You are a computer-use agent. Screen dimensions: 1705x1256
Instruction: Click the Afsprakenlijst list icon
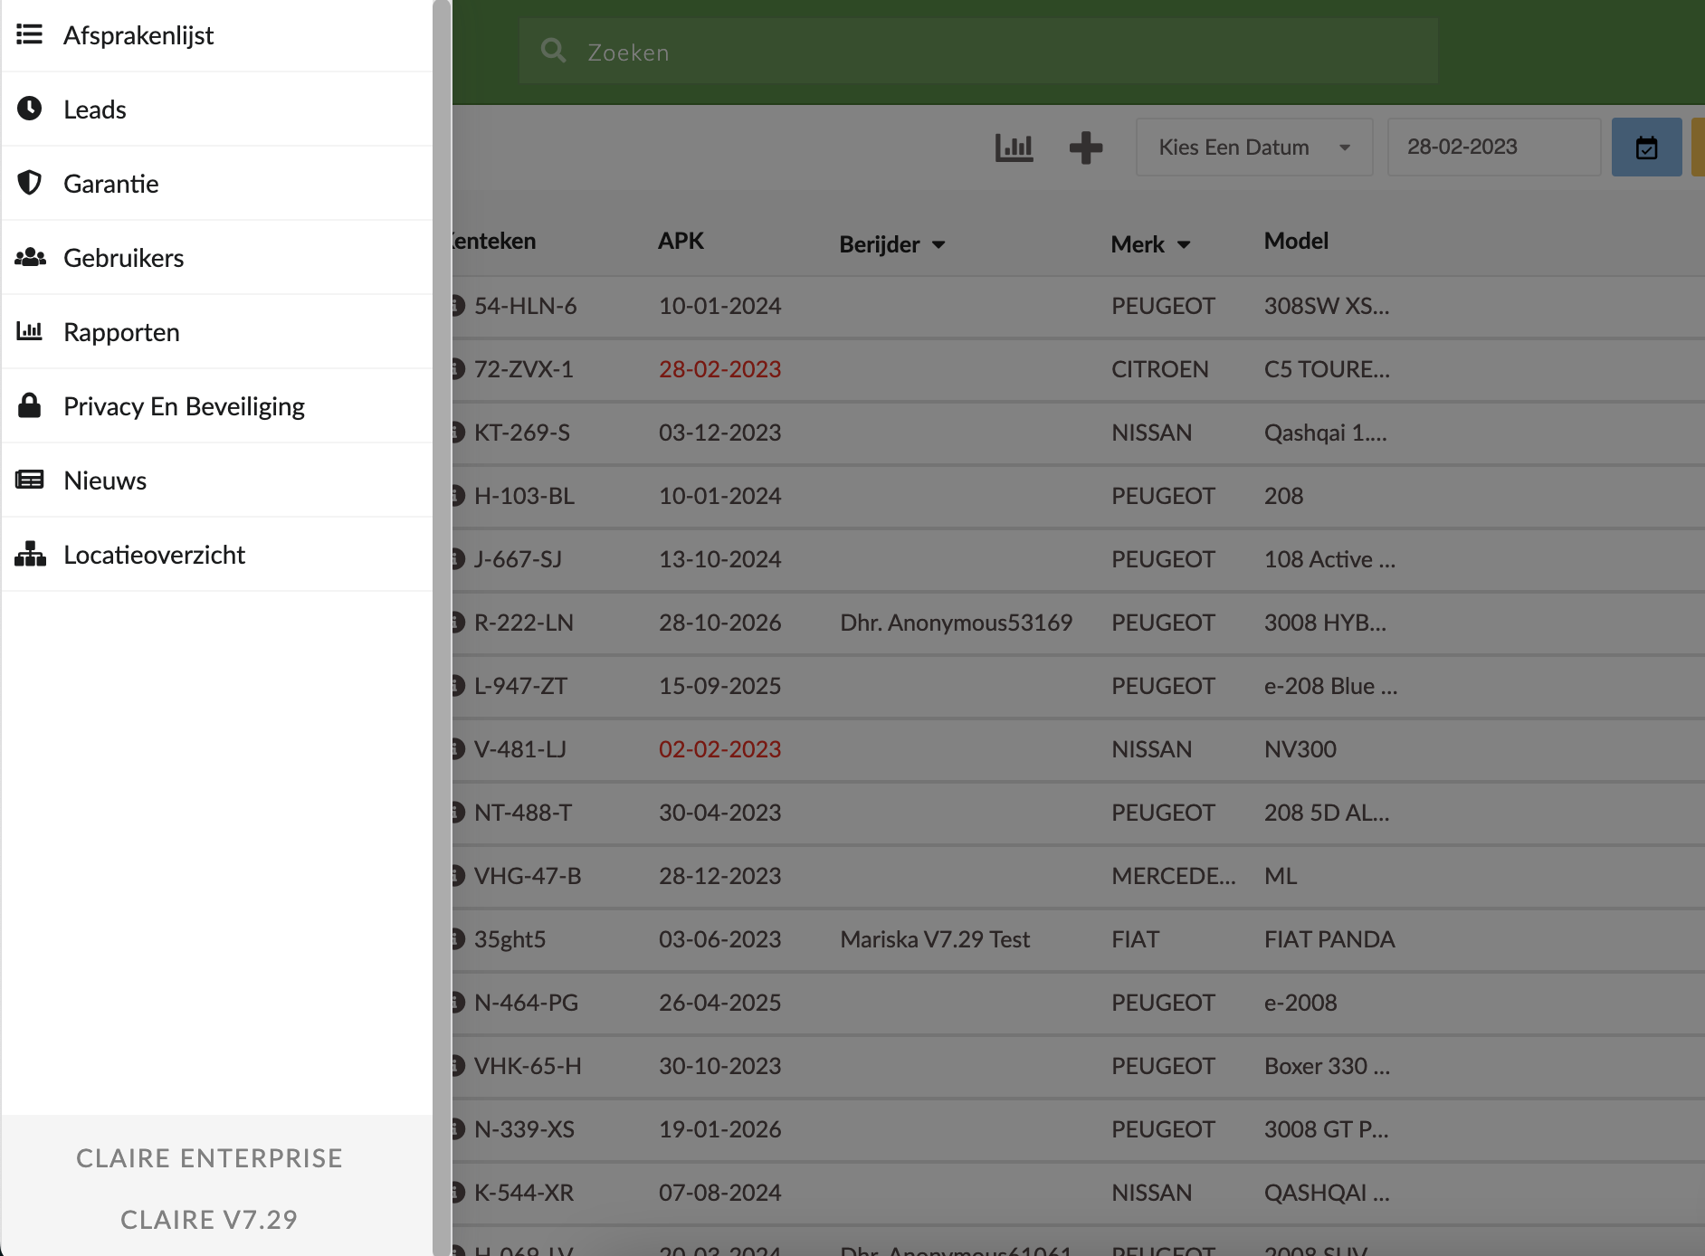(x=29, y=34)
